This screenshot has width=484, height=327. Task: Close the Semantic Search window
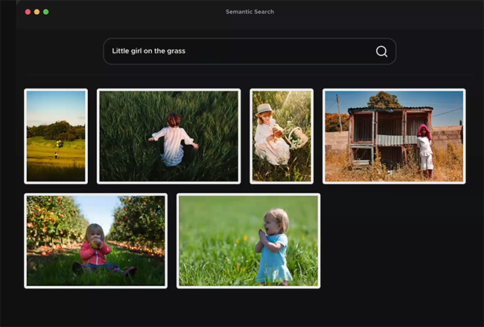click(x=28, y=12)
